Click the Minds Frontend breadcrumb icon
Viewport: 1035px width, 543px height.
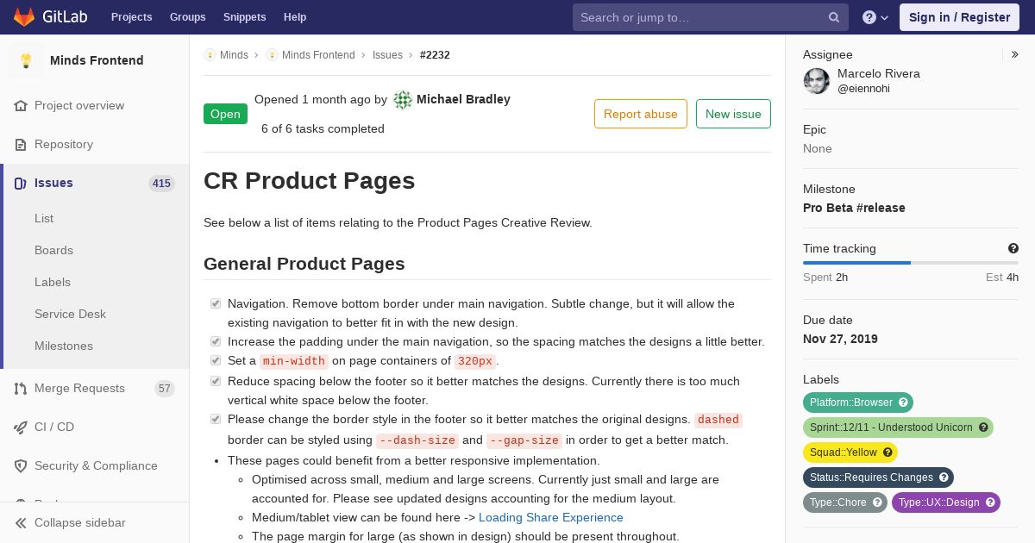pos(272,54)
